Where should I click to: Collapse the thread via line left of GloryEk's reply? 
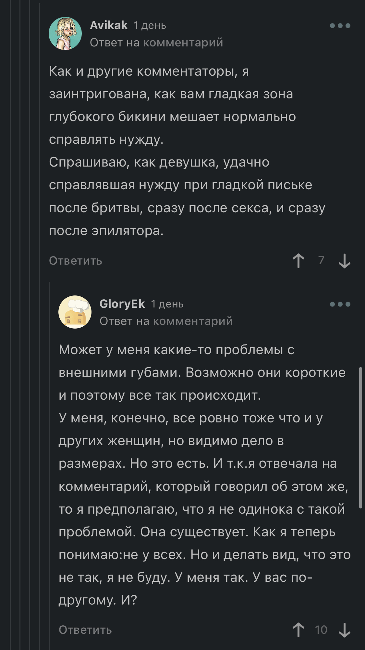(x=49, y=455)
